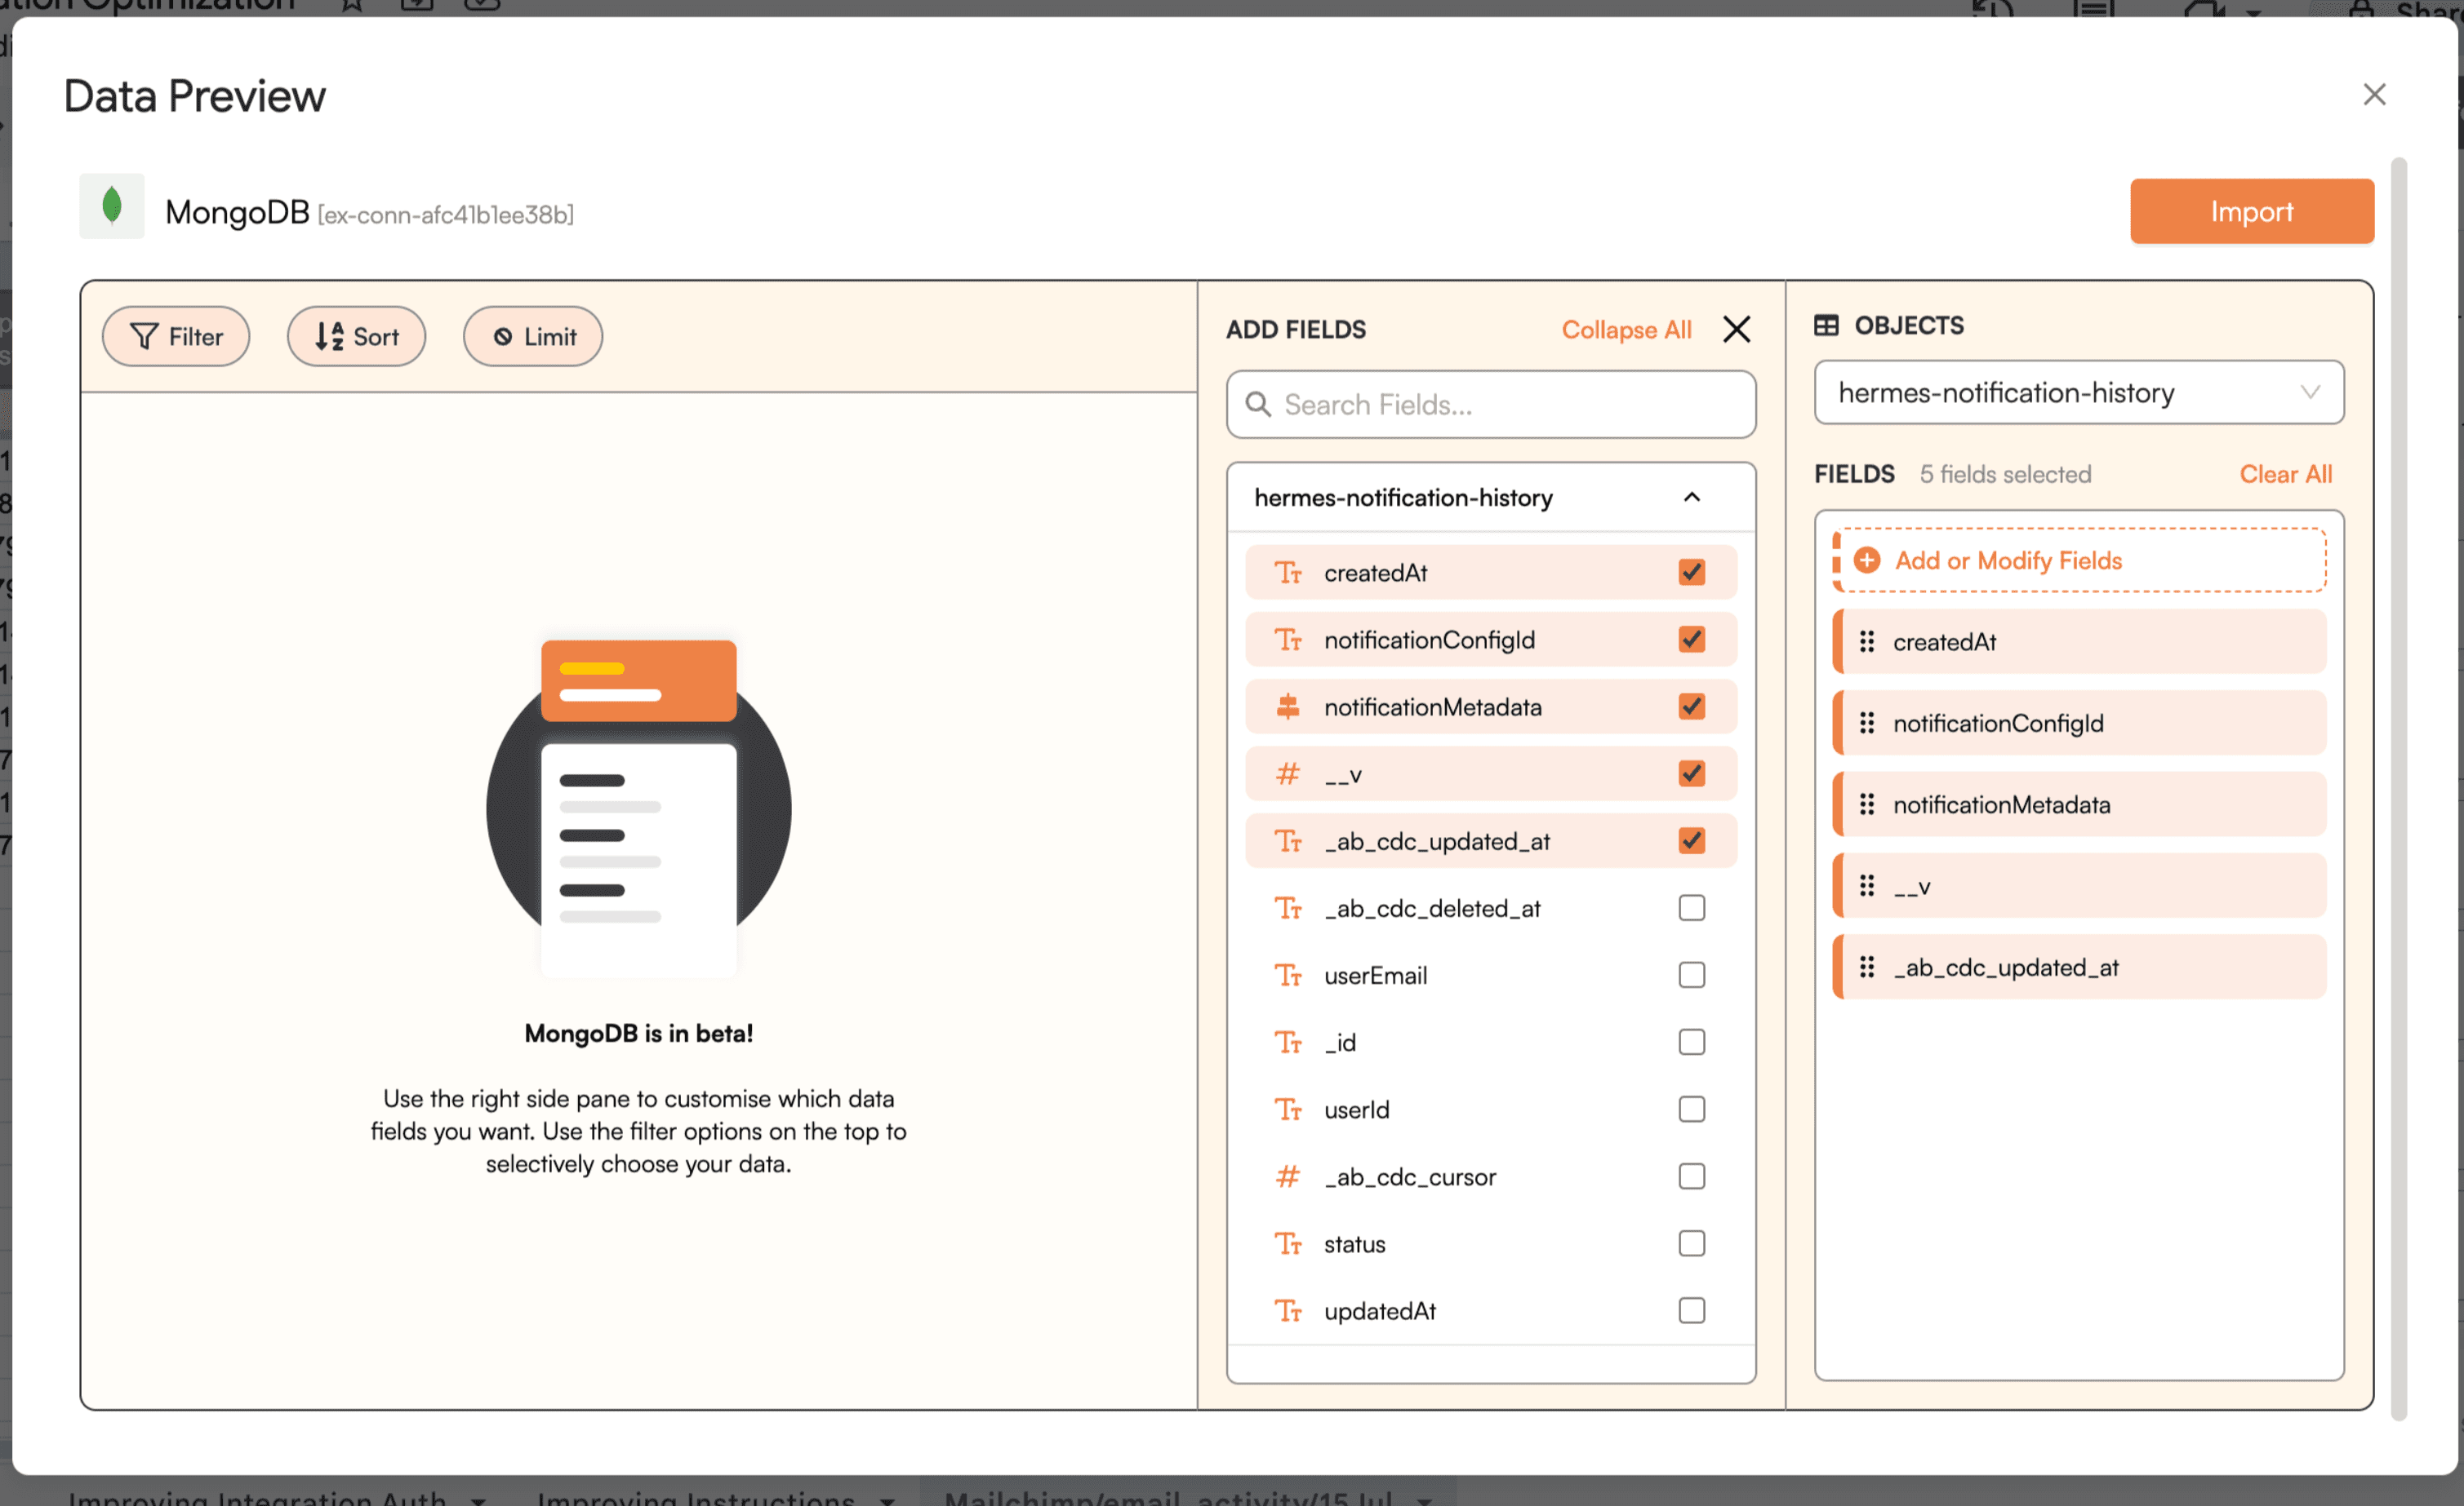Viewport: 2464px width, 1506px height.
Task: Open the Sort options
Action: 356,337
